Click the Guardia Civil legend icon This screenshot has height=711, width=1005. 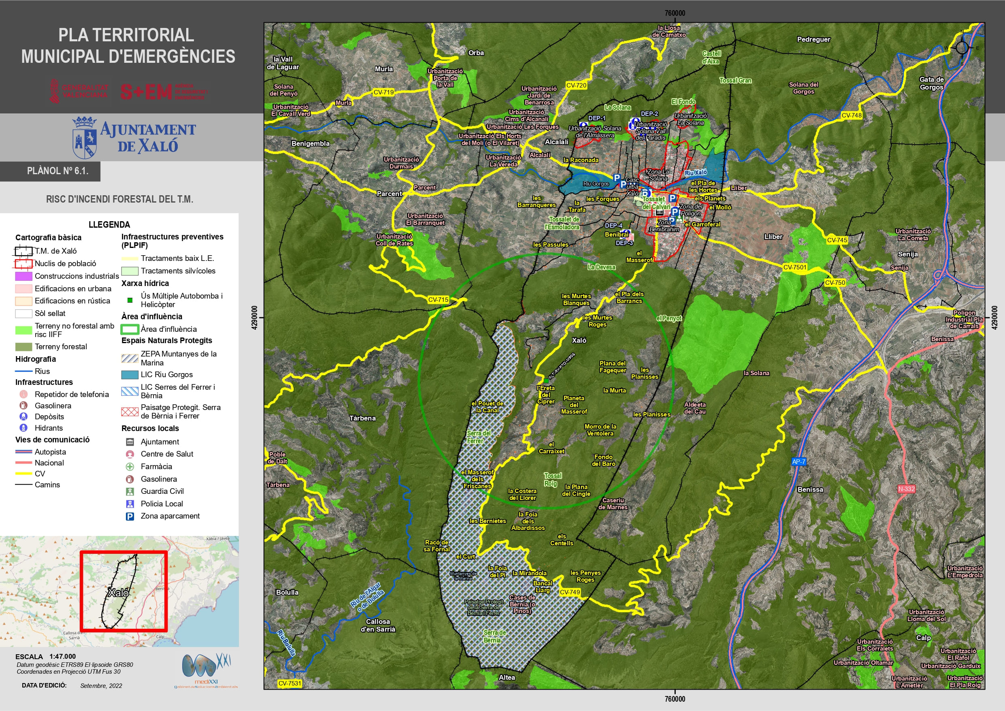point(130,491)
